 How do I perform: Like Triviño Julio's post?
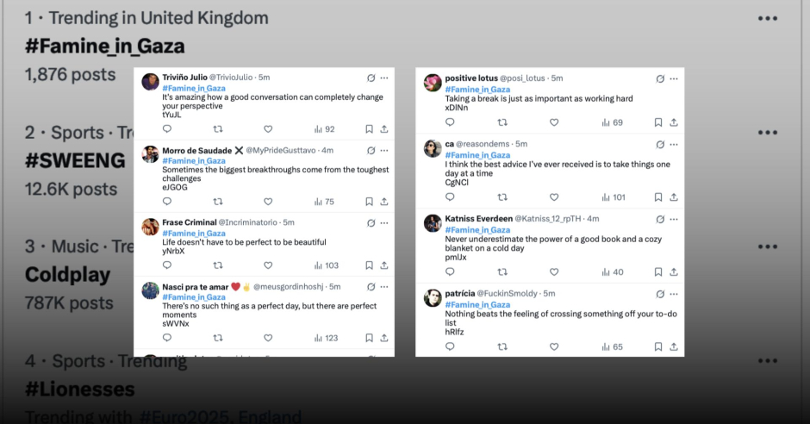pos(268,129)
